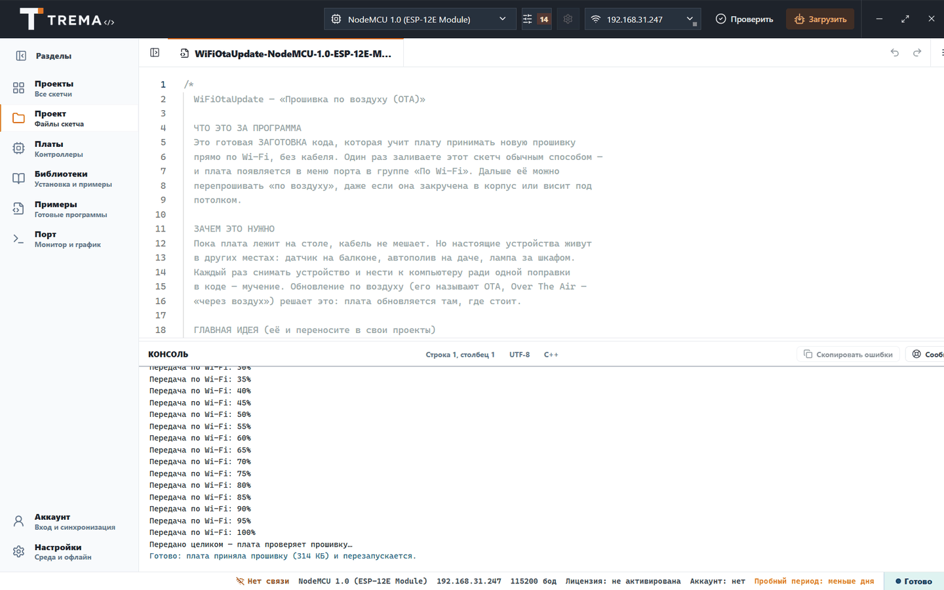Undo the last editor change
Image resolution: width=944 pixels, height=590 pixels.
tap(895, 52)
